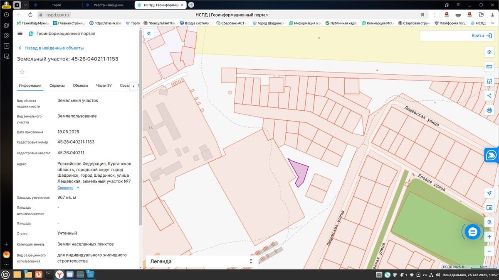Zoom out the map with minus button
The height and width of the screenshot is (280, 499).
coord(489,251)
